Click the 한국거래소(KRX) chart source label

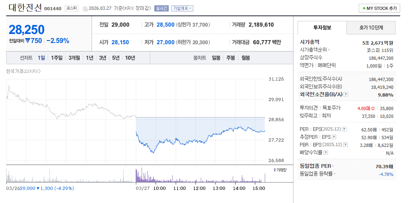pyautogui.click(x=23, y=71)
